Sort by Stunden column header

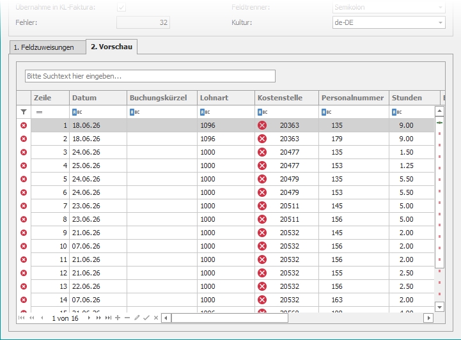[414, 98]
